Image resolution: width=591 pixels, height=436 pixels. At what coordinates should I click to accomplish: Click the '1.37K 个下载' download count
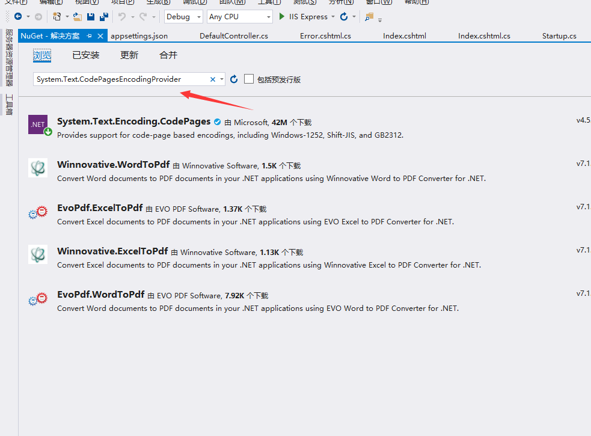click(x=245, y=209)
